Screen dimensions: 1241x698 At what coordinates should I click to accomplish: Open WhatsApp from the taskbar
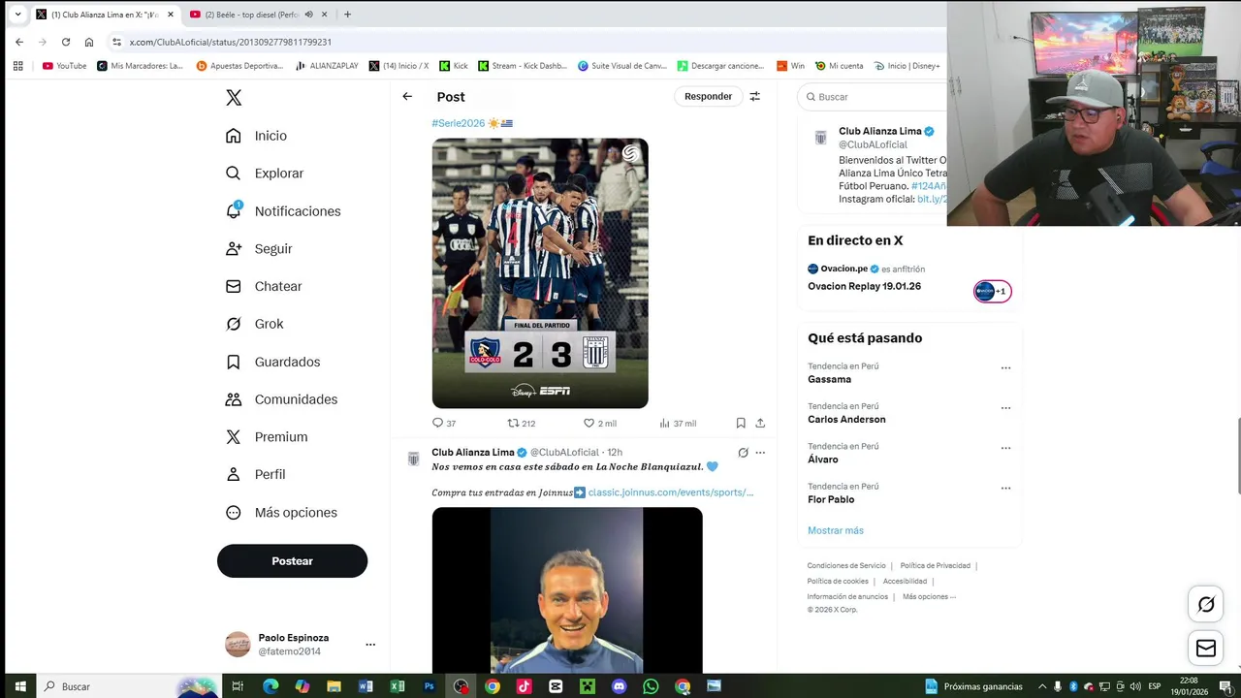[x=651, y=686]
